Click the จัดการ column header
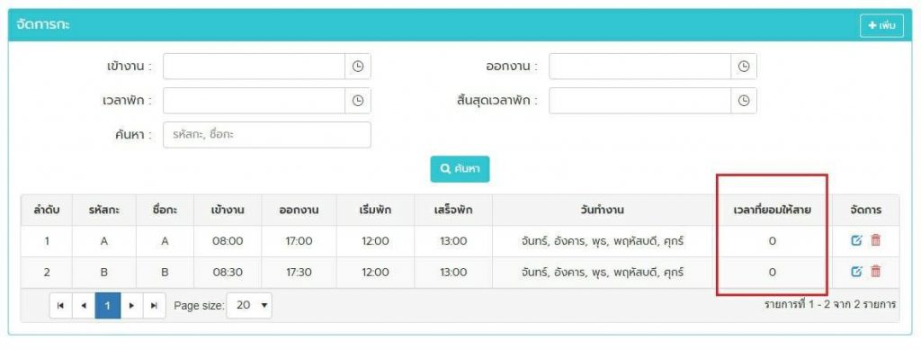This screenshot has height=350, width=921. 866,211
